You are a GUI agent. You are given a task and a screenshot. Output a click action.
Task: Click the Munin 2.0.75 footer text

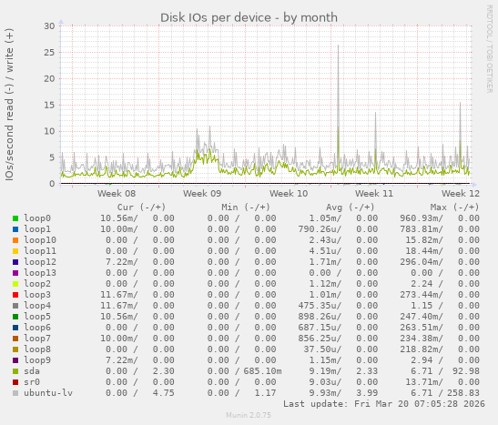coord(249,415)
